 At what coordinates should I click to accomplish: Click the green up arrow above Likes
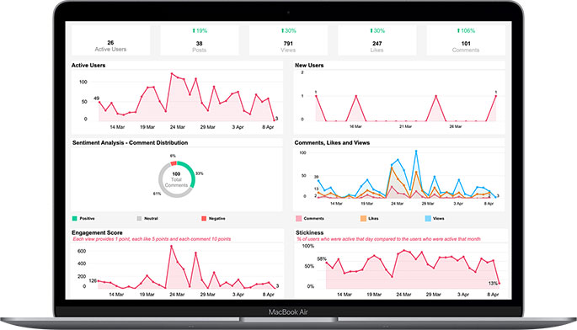point(371,31)
